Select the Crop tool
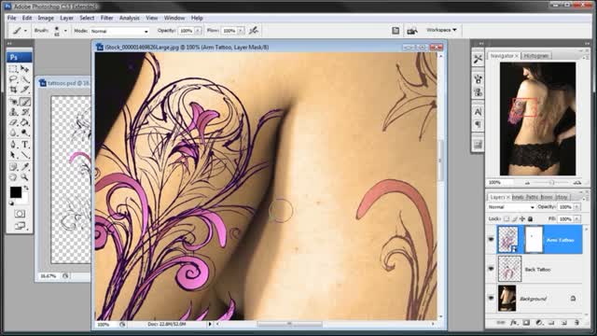The width and height of the screenshot is (597, 336). pyautogui.click(x=13, y=90)
